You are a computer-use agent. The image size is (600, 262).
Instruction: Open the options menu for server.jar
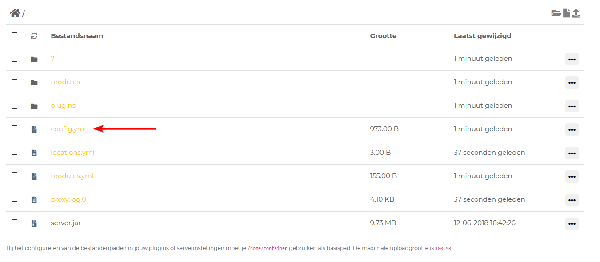tap(572, 223)
